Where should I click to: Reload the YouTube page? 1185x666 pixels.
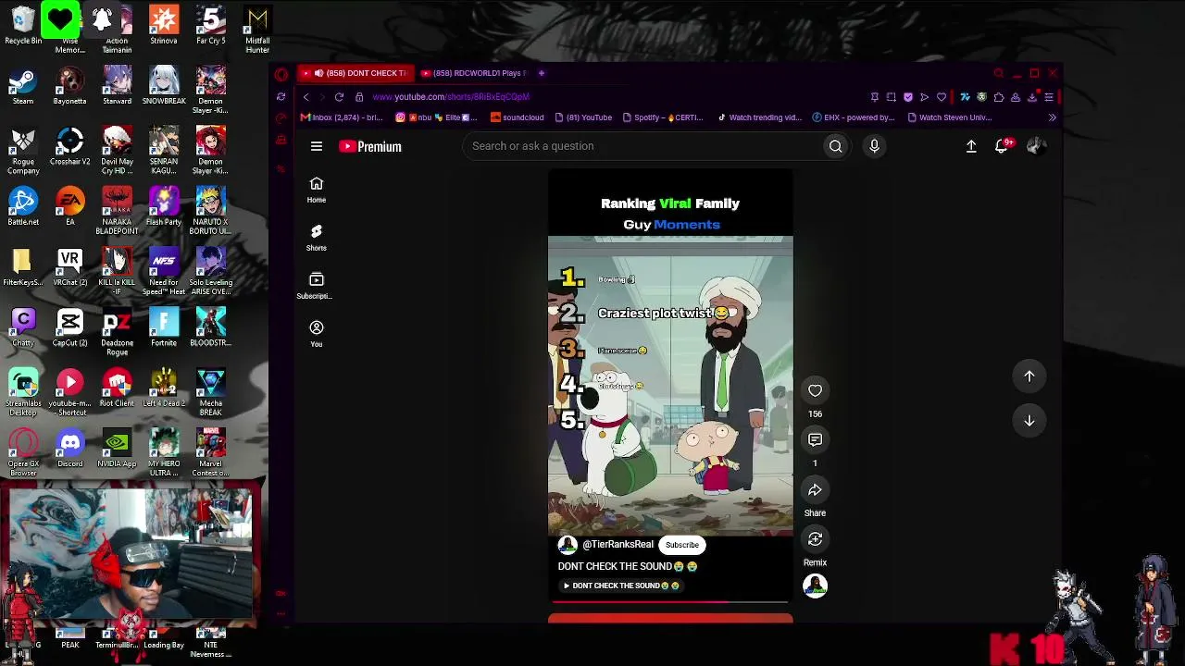click(x=339, y=97)
